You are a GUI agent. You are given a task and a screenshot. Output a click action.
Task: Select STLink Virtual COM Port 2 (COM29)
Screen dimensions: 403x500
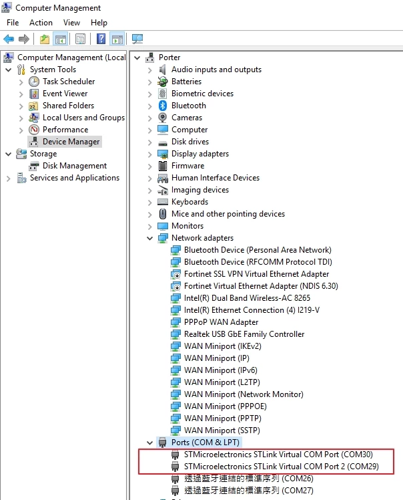pos(282,467)
